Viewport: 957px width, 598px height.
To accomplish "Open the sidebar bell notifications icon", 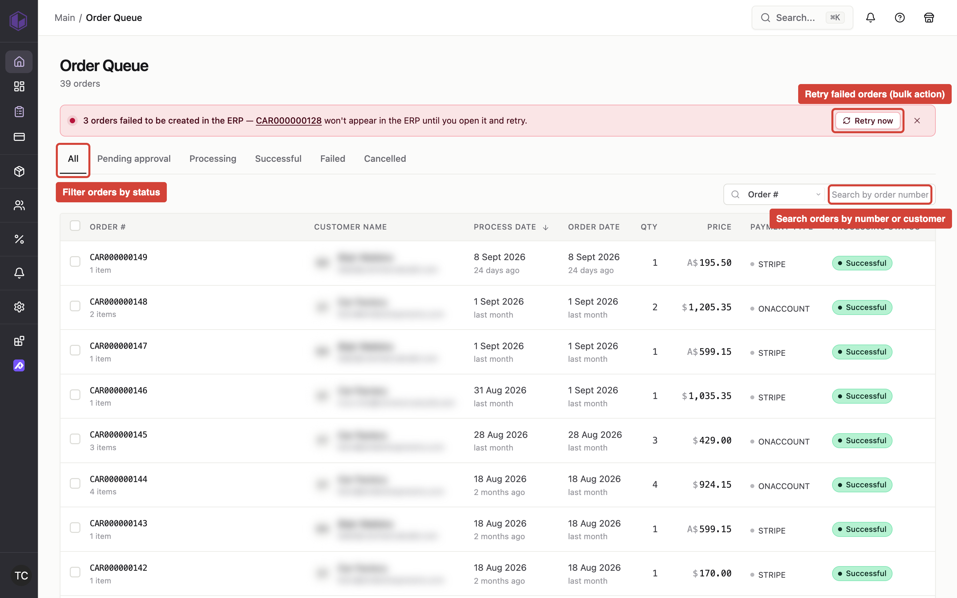I will click(19, 273).
